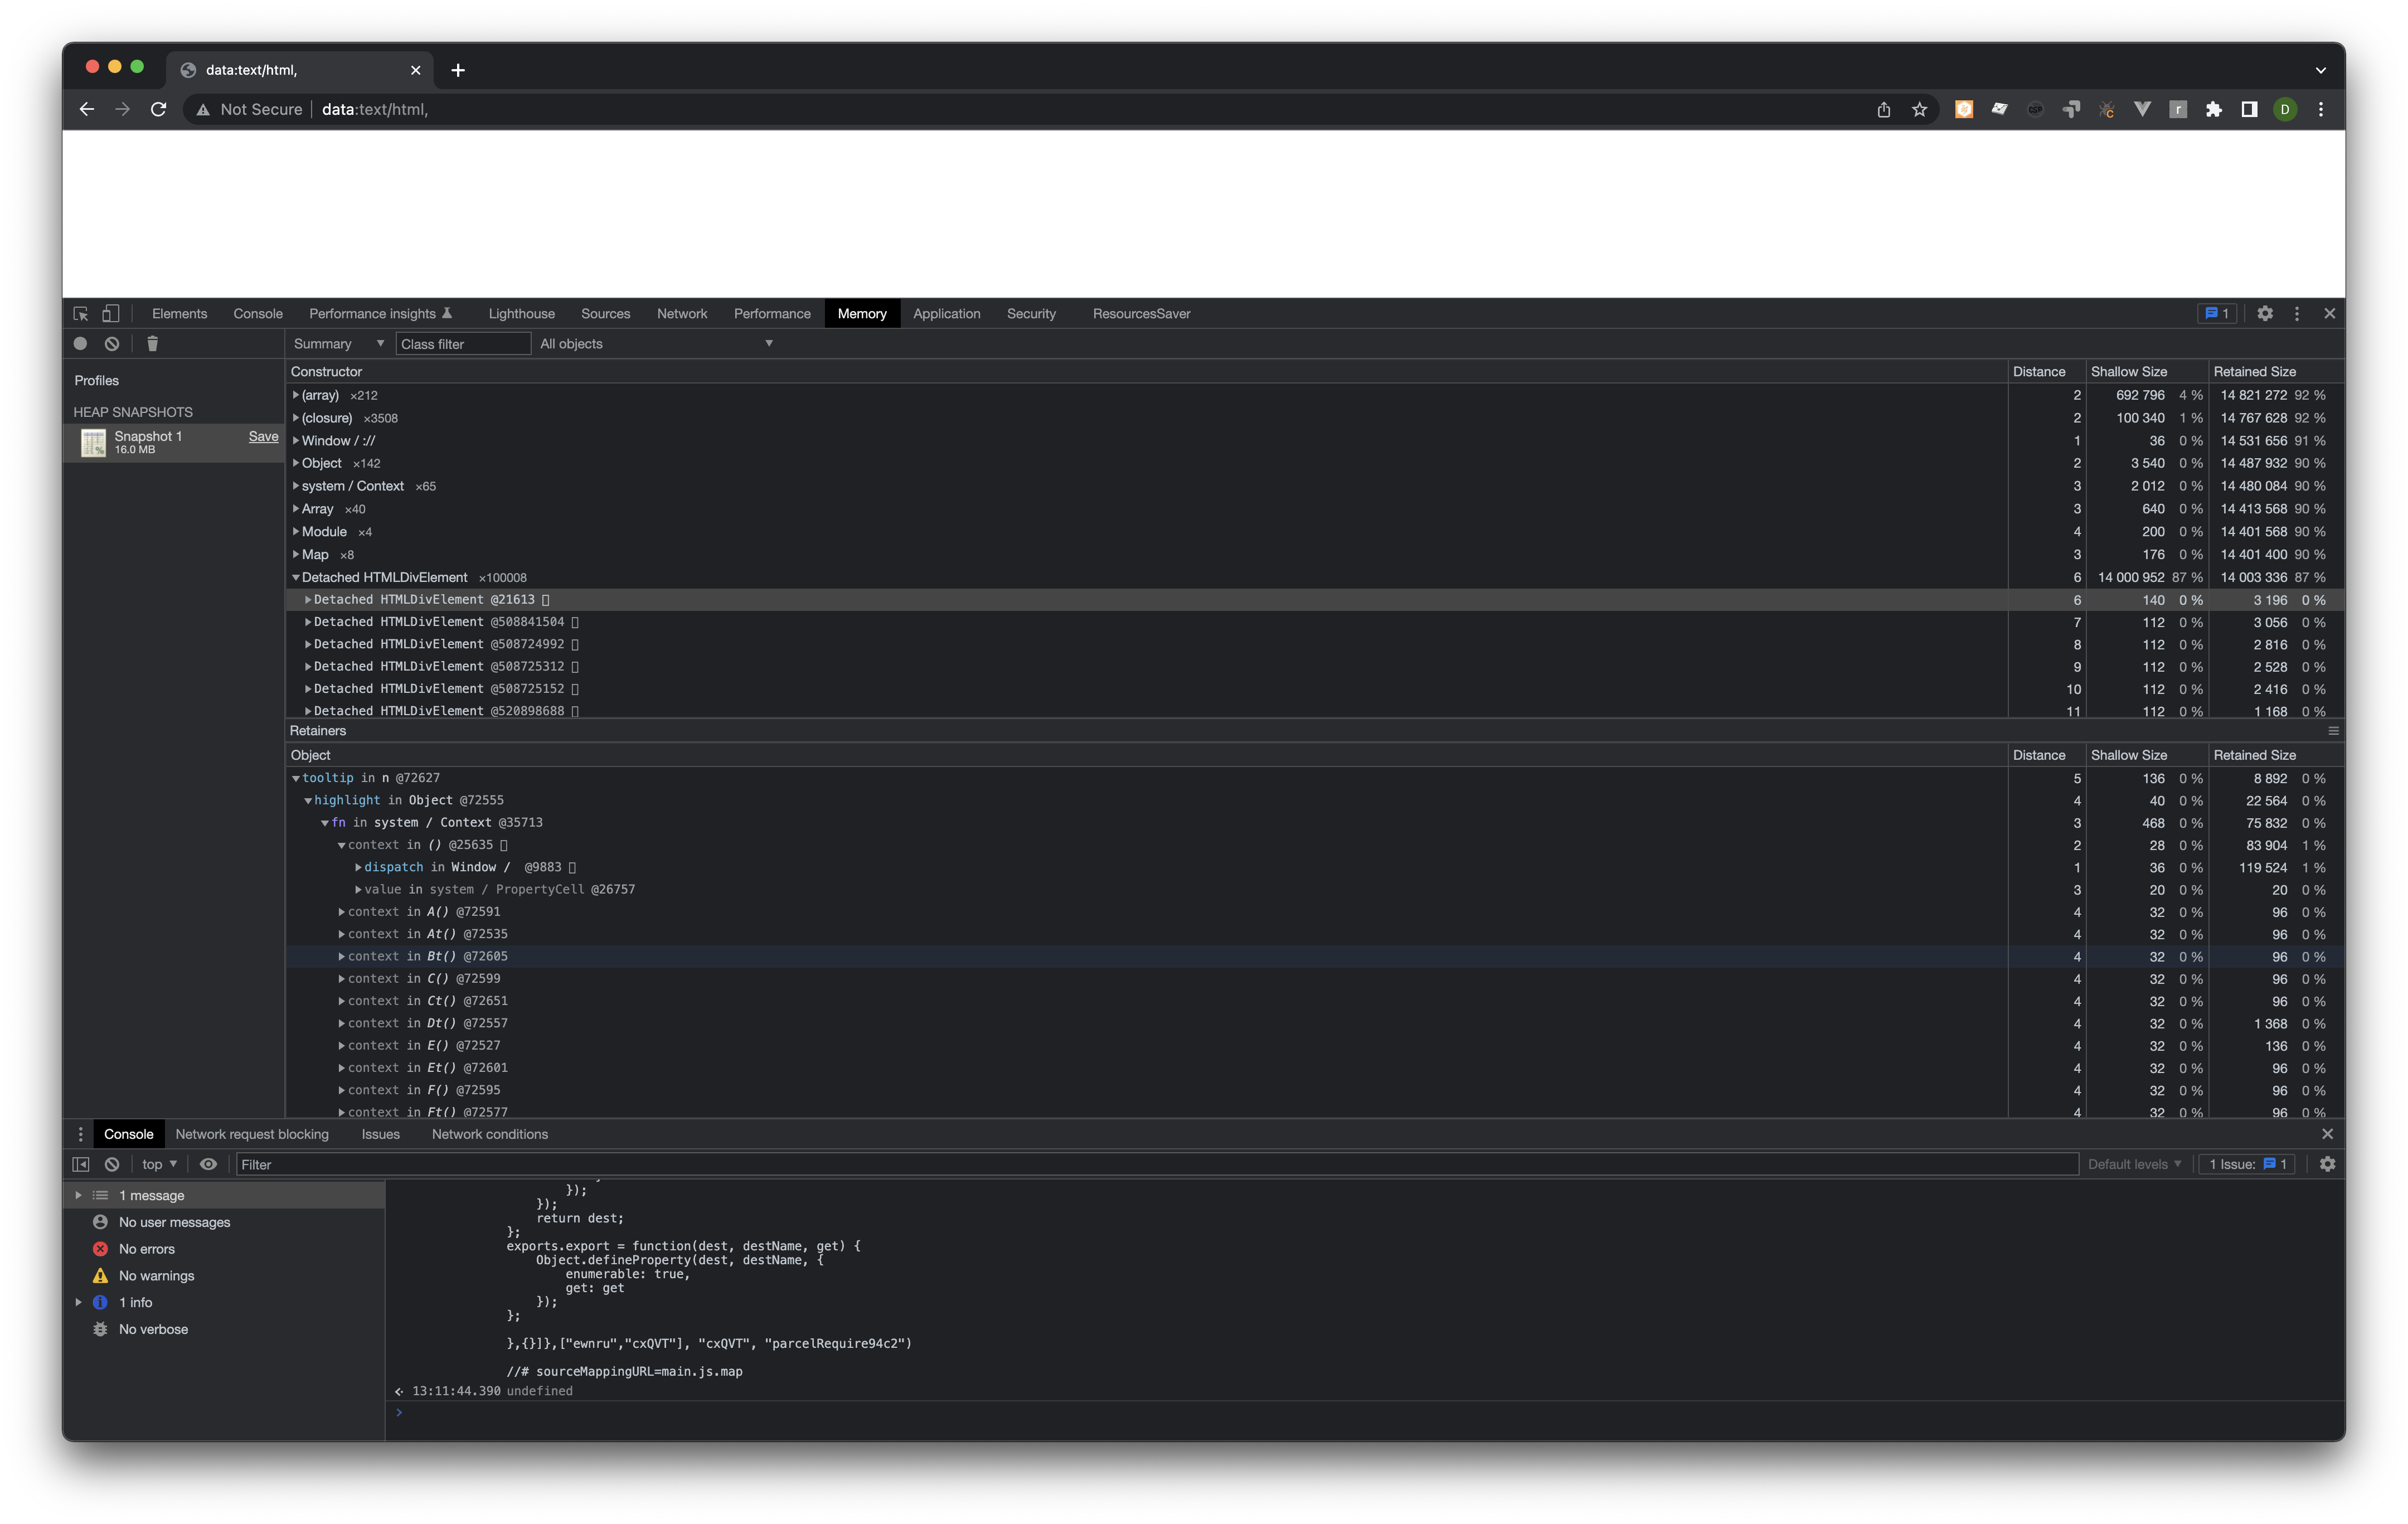This screenshot has width=2408, height=1524.
Task: Collapse the Detached HTMLDivElement group
Action: coord(296,577)
